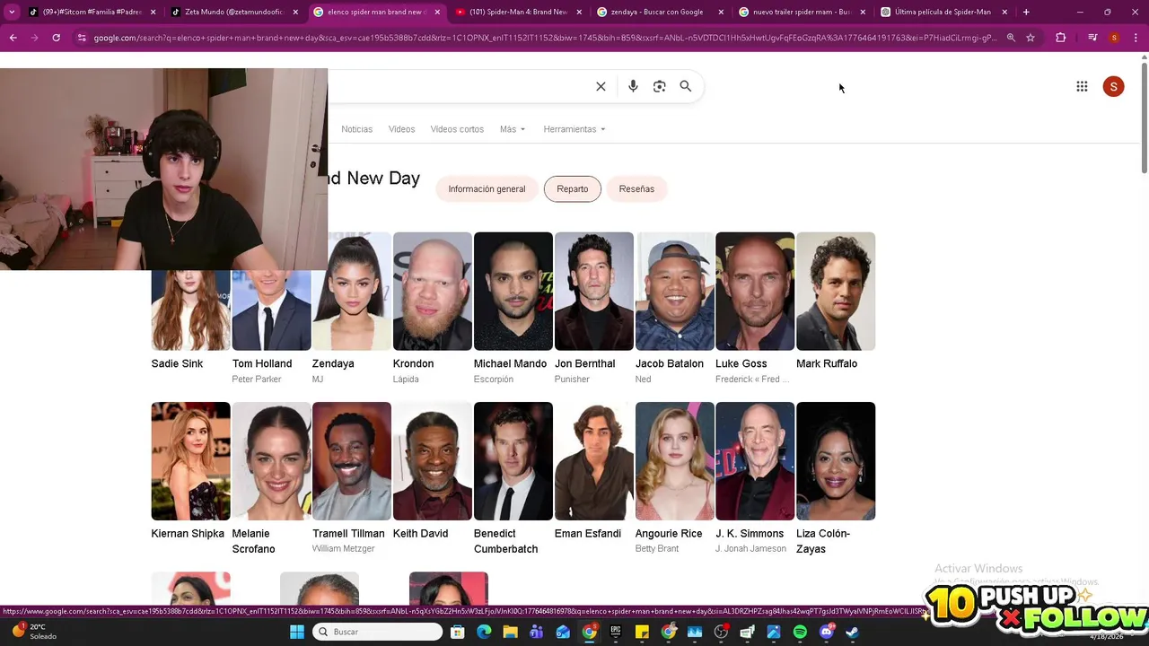
Task: Open Jon Bernthal cast name link
Action: [584, 363]
